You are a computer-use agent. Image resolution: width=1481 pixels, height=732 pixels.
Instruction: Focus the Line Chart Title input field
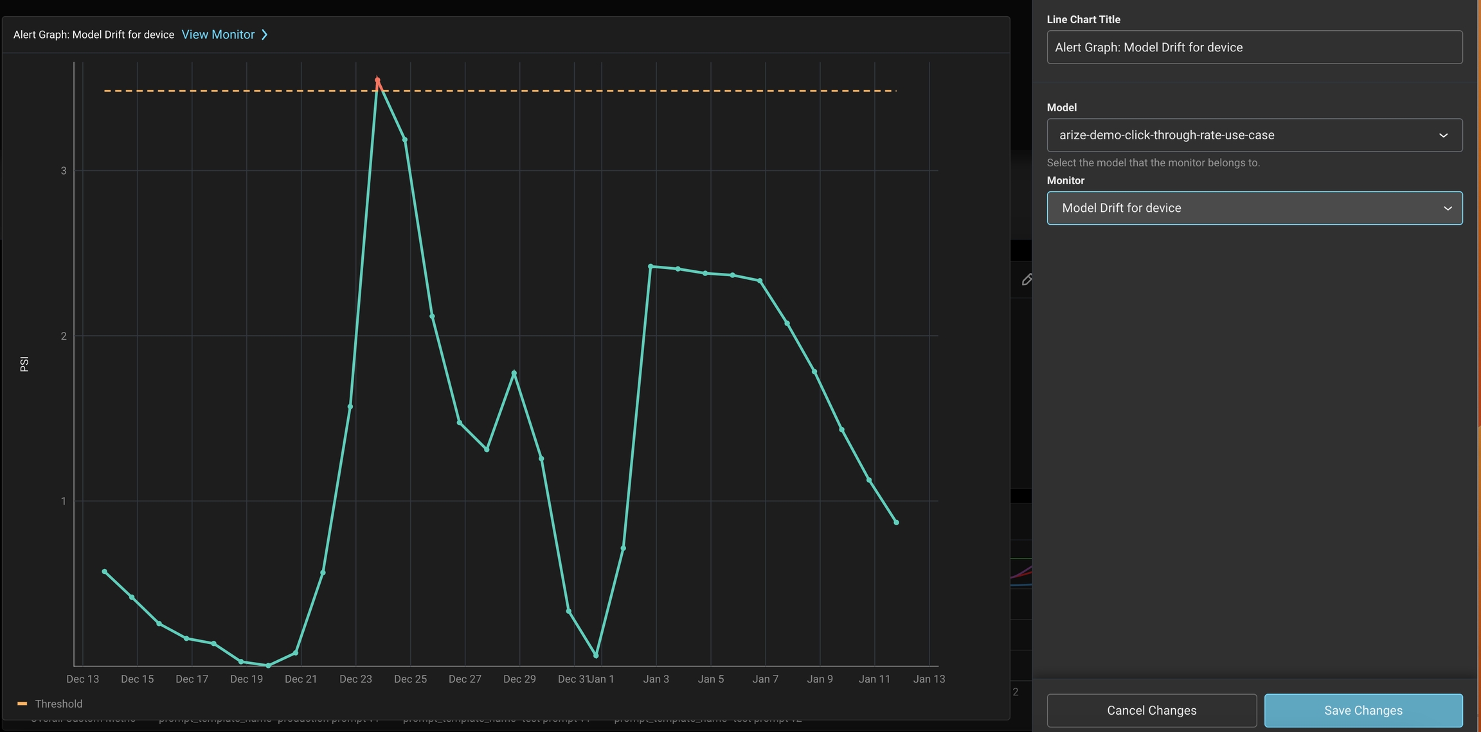[x=1253, y=48]
